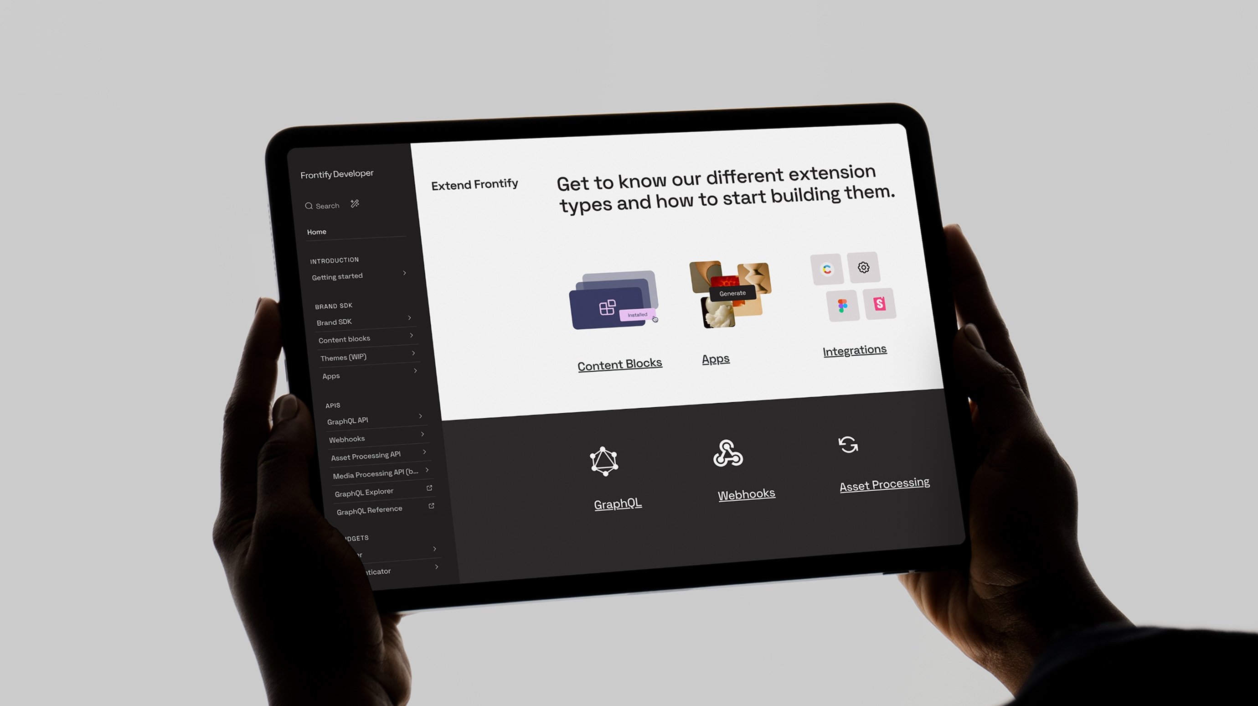Click the Asset Processing icon
Viewport: 1258px width, 706px height.
848,444
